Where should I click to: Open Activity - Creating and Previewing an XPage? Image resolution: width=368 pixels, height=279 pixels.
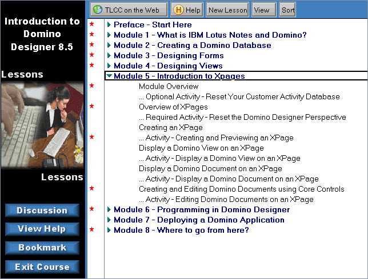(x=216, y=138)
